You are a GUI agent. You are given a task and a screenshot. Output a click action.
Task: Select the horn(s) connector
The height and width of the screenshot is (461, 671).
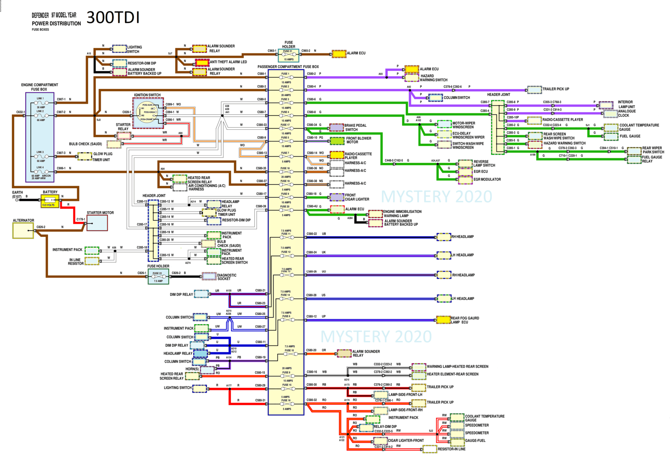click(207, 370)
